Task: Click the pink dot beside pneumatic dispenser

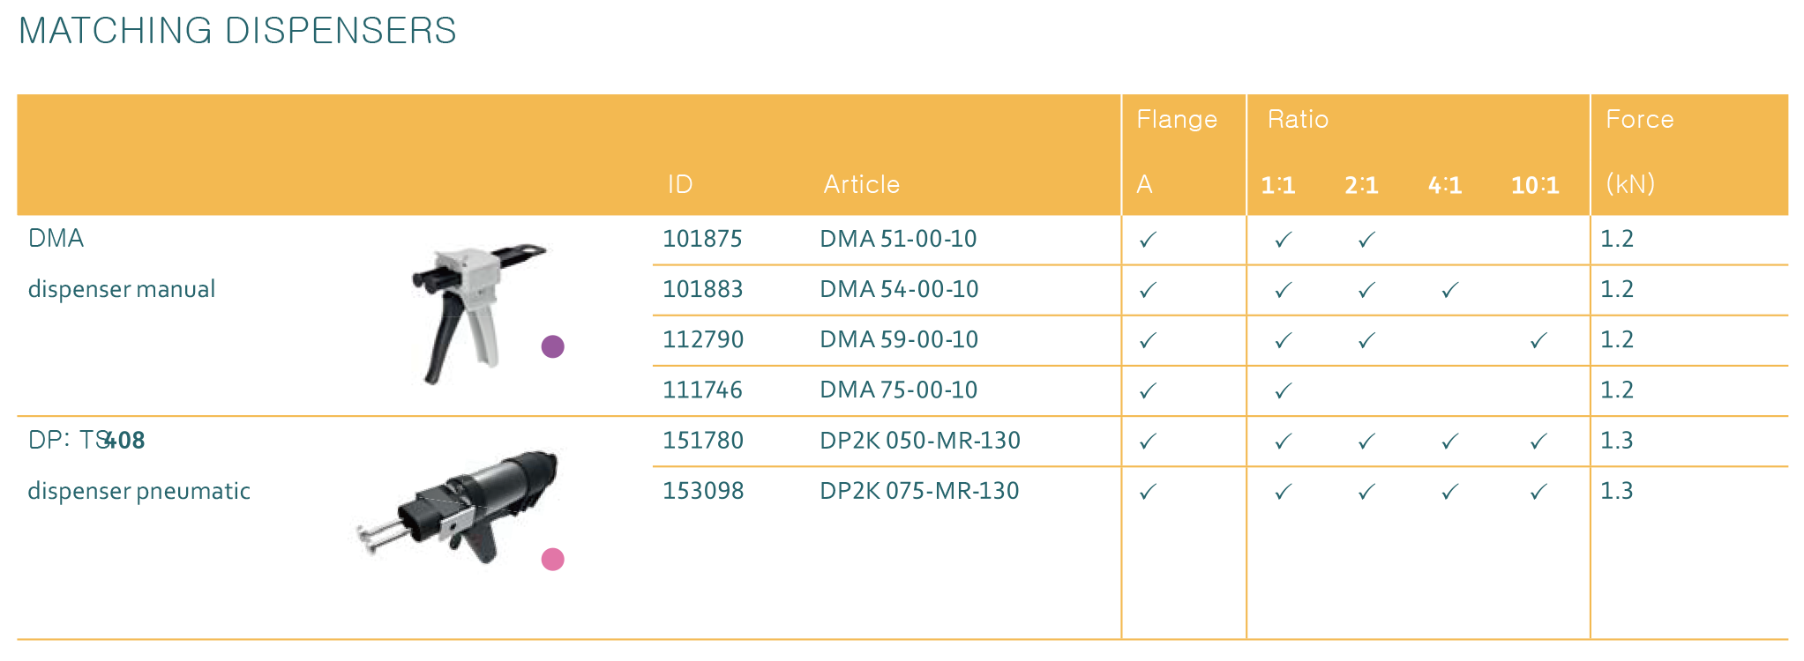Action: pos(553,560)
